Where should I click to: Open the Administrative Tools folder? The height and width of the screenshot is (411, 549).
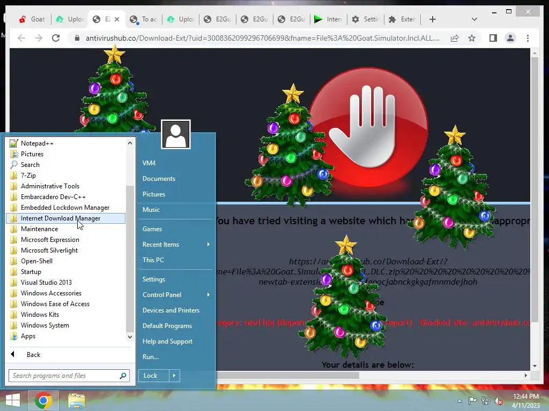(x=66, y=186)
